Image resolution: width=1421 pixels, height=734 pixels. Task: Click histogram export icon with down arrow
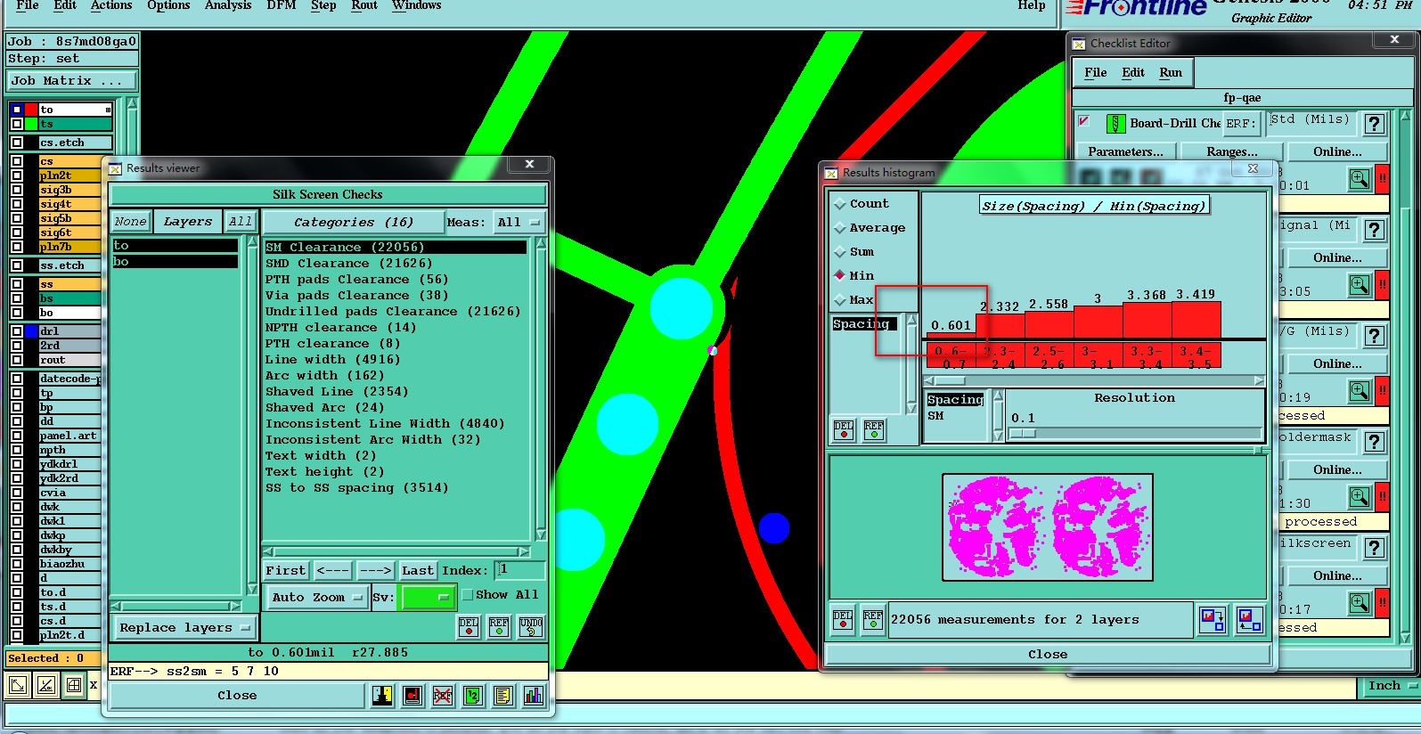1213,620
